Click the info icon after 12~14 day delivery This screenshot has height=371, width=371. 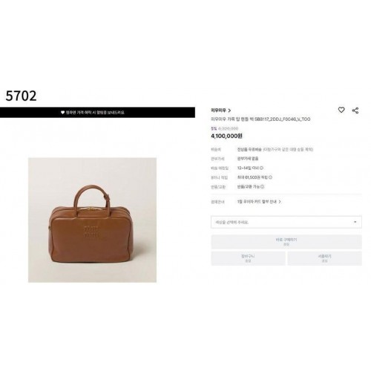click(x=261, y=168)
